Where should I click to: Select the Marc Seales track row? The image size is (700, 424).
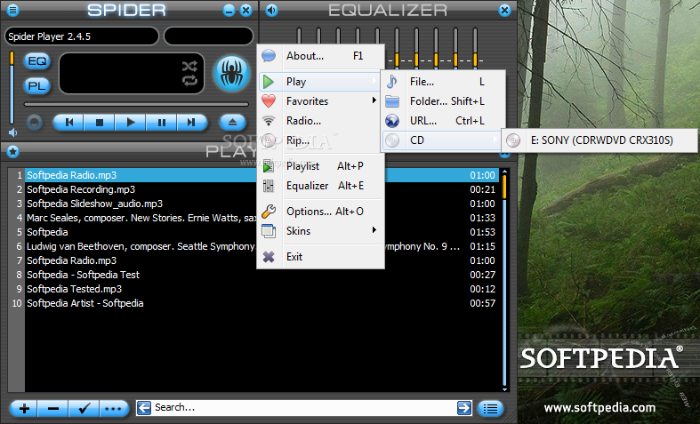click(x=261, y=218)
